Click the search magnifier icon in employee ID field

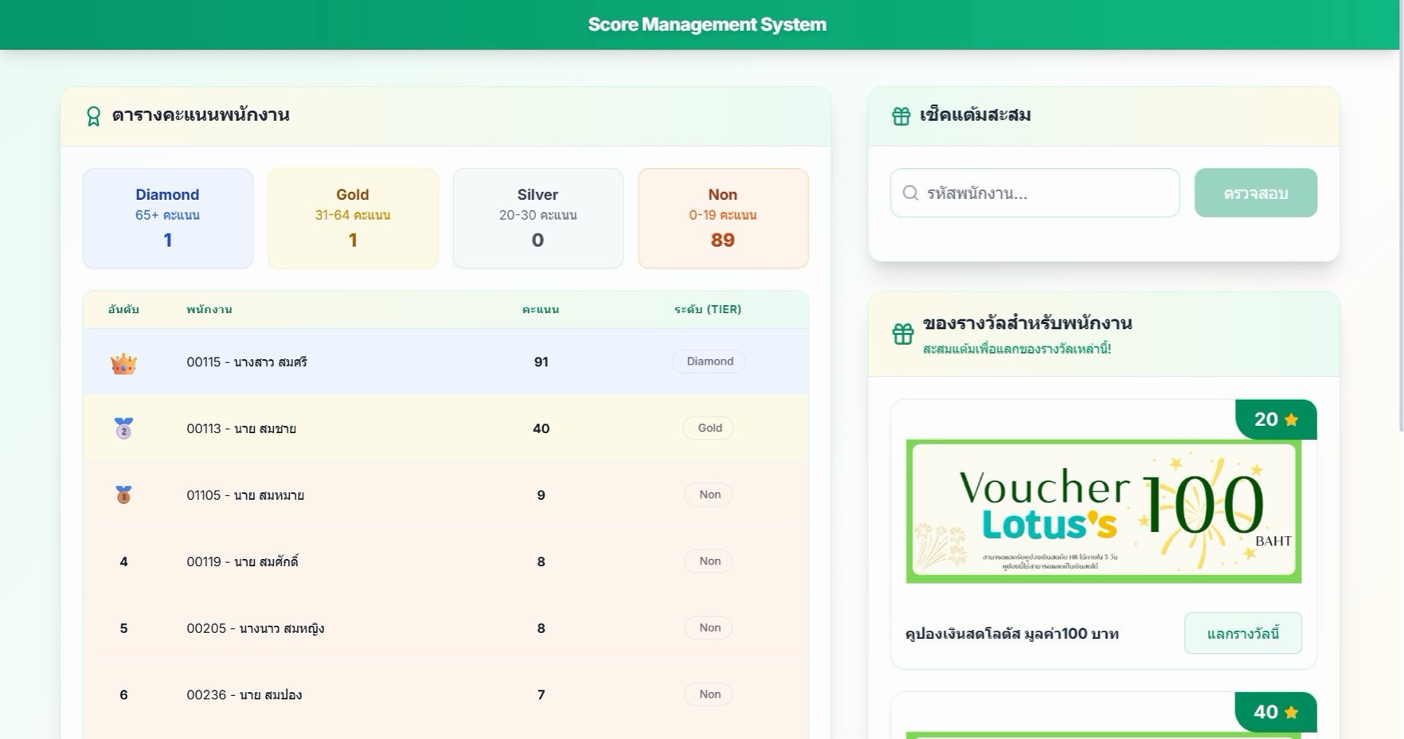(910, 193)
